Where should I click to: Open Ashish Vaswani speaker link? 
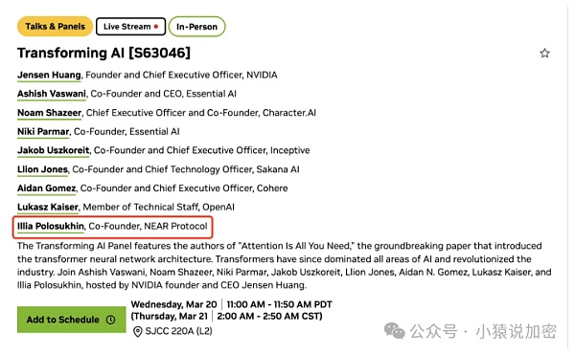[x=52, y=94]
